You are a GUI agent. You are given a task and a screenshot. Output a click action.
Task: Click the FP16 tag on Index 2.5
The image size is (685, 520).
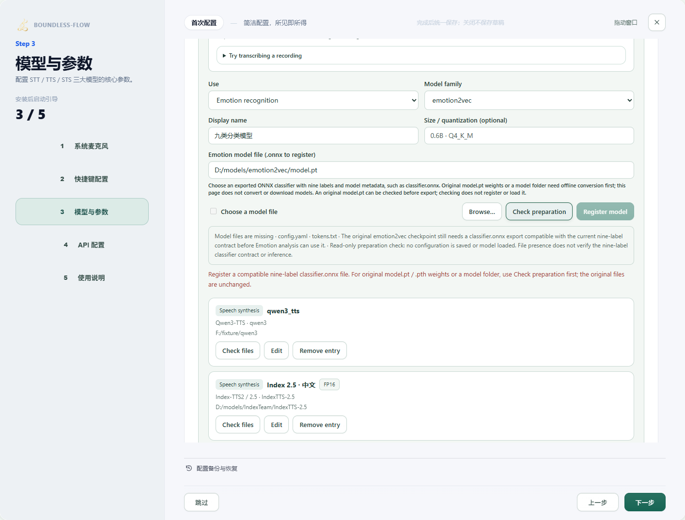coord(329,384)
